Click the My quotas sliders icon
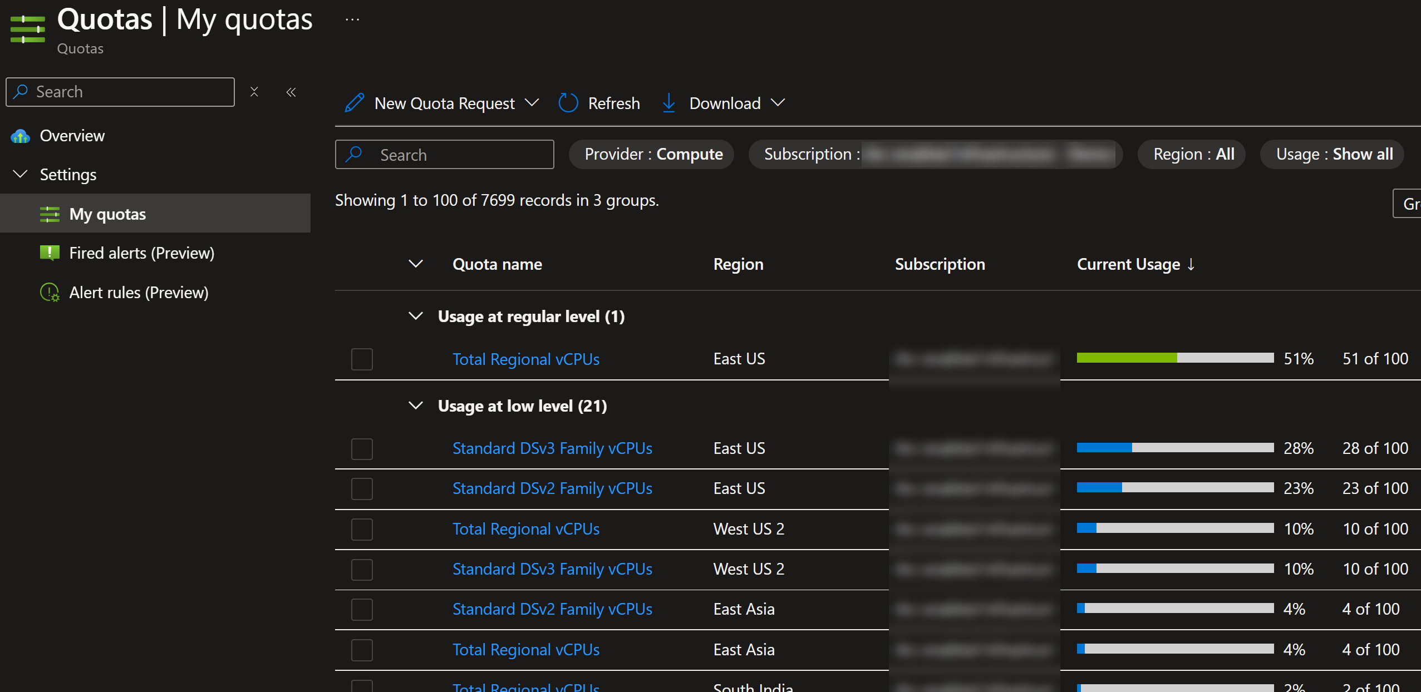Viewport: 1421px width, 692px height. pos(50,214)
